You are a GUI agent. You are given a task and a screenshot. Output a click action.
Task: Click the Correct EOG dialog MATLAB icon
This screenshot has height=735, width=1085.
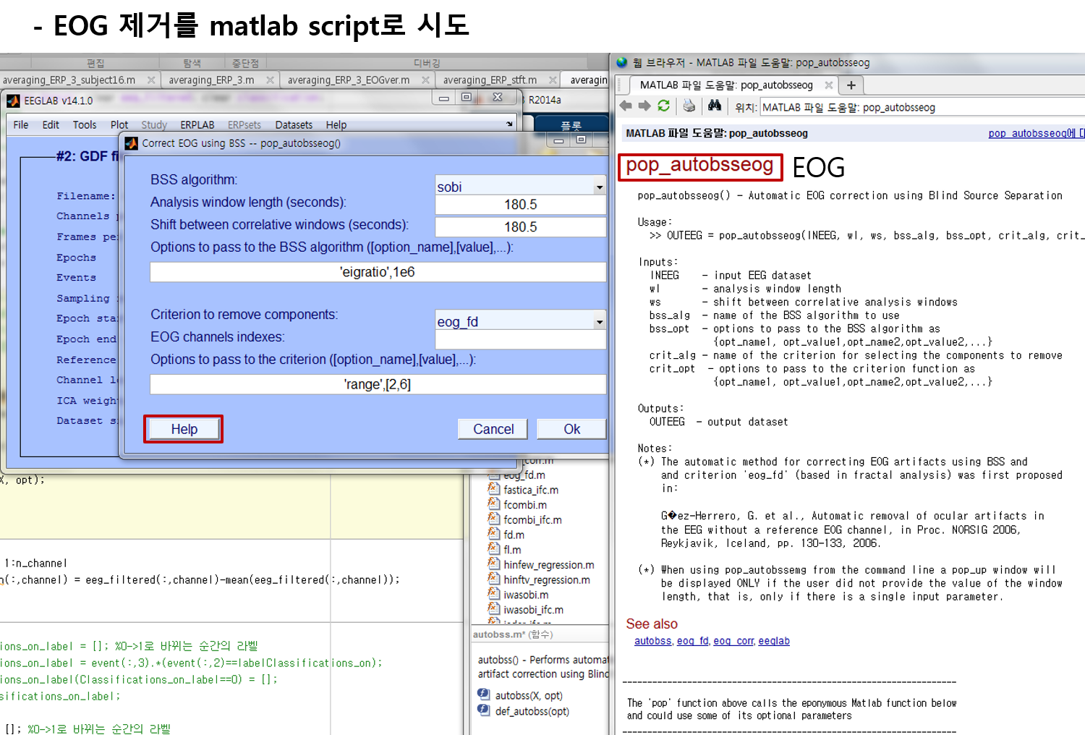pos(131,143)
